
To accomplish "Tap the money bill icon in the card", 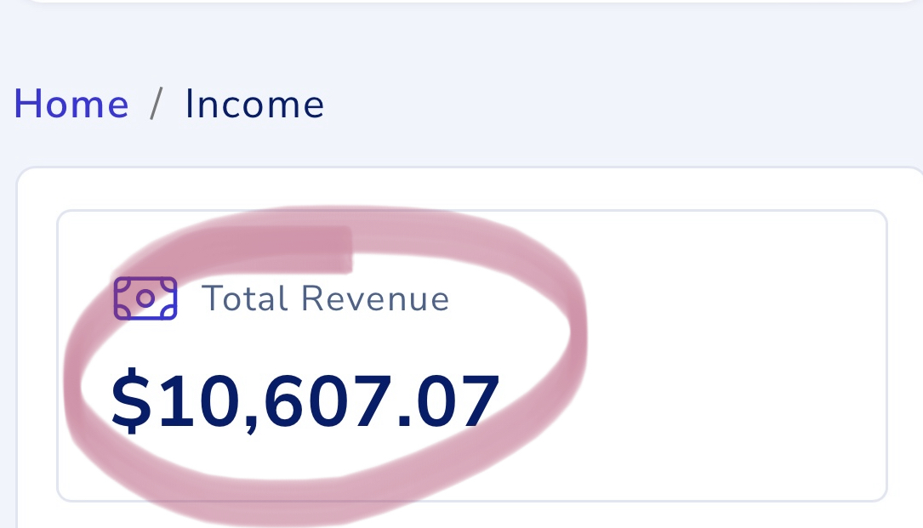I will pos(145,298).
